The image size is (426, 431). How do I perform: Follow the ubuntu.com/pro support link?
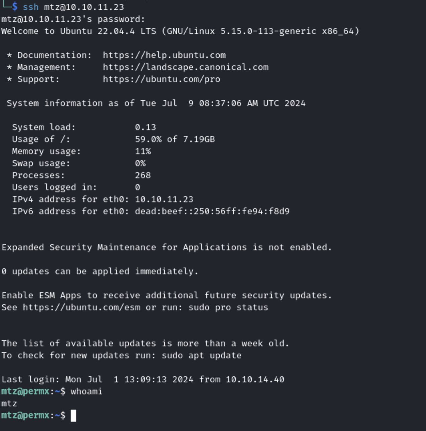coord(161,79)
